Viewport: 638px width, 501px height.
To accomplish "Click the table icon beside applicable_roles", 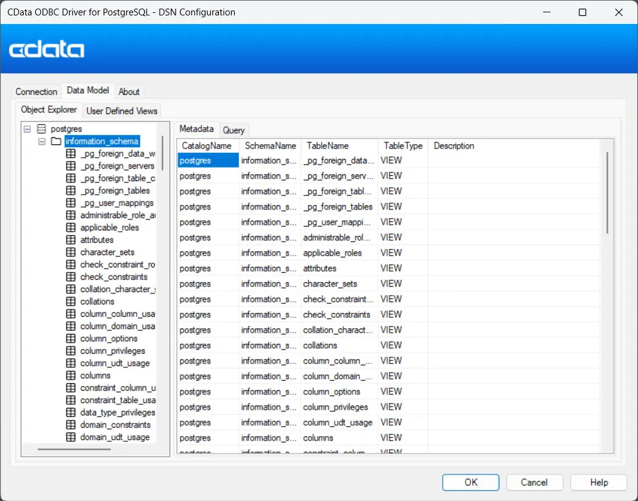I will [x=71, y=227].
